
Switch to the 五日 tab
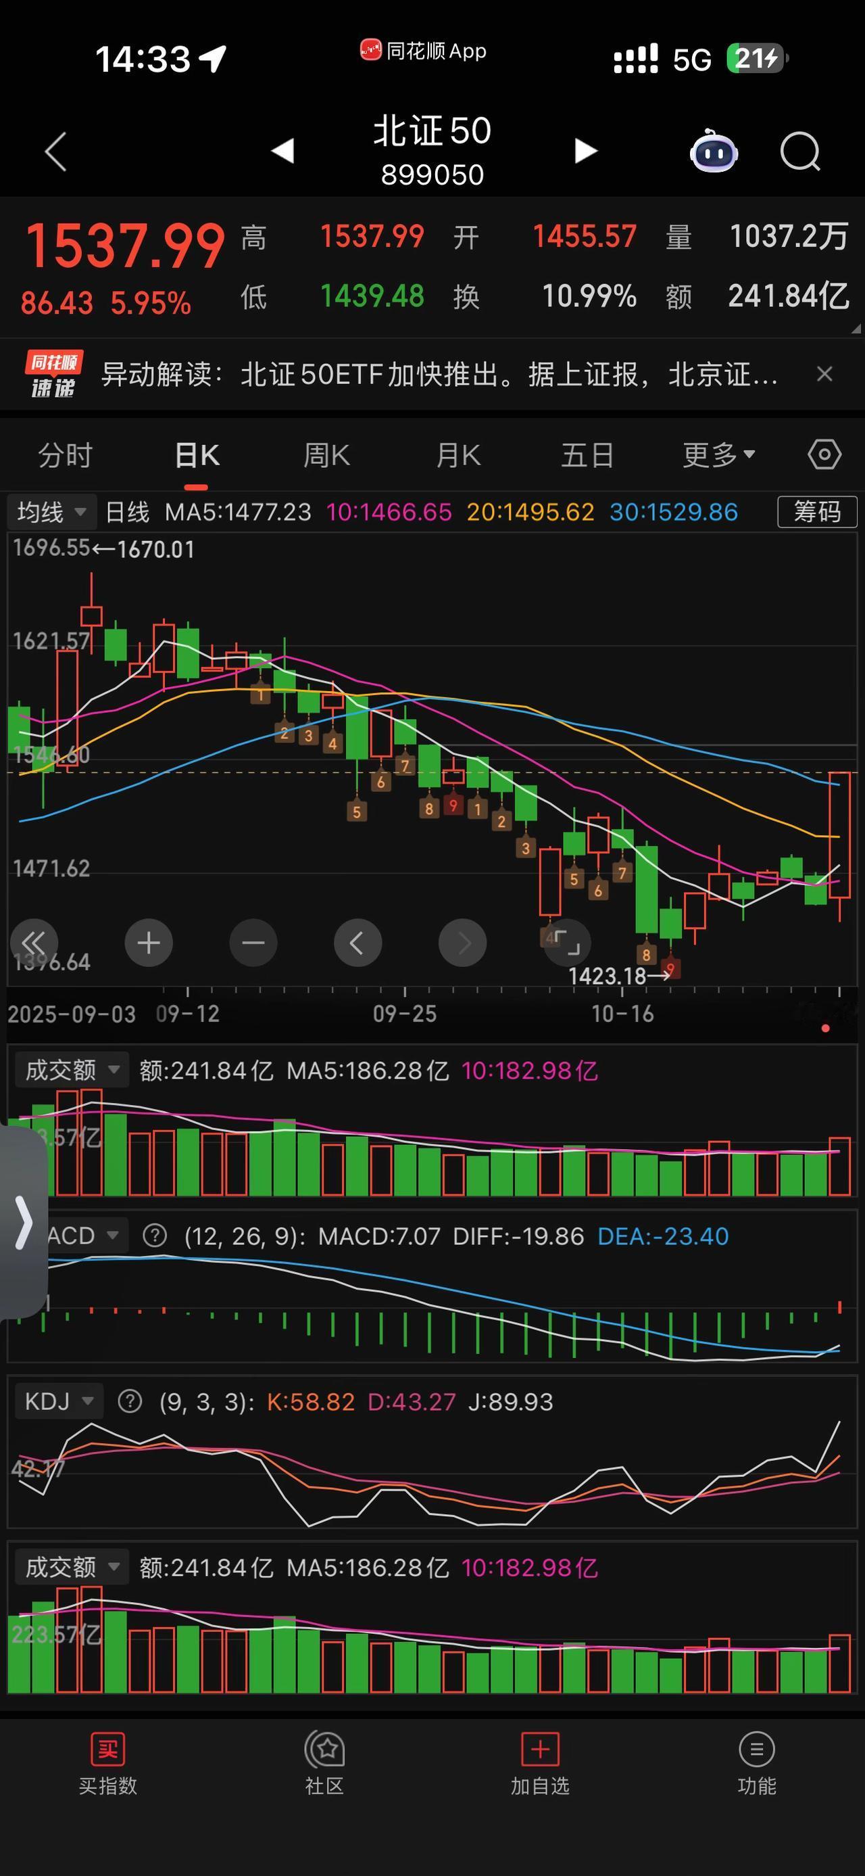[x=587, y=455]
